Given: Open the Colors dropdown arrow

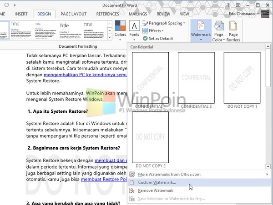Looking at the screenshot, I should [x=120, y=40].
